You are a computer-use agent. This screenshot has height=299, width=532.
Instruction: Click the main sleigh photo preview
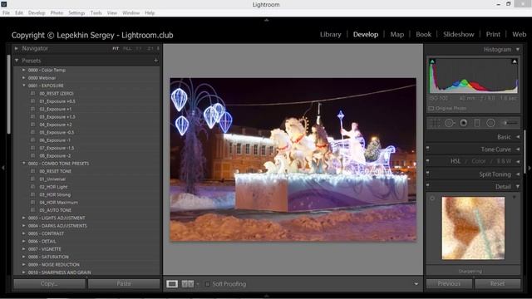(293, 159)
